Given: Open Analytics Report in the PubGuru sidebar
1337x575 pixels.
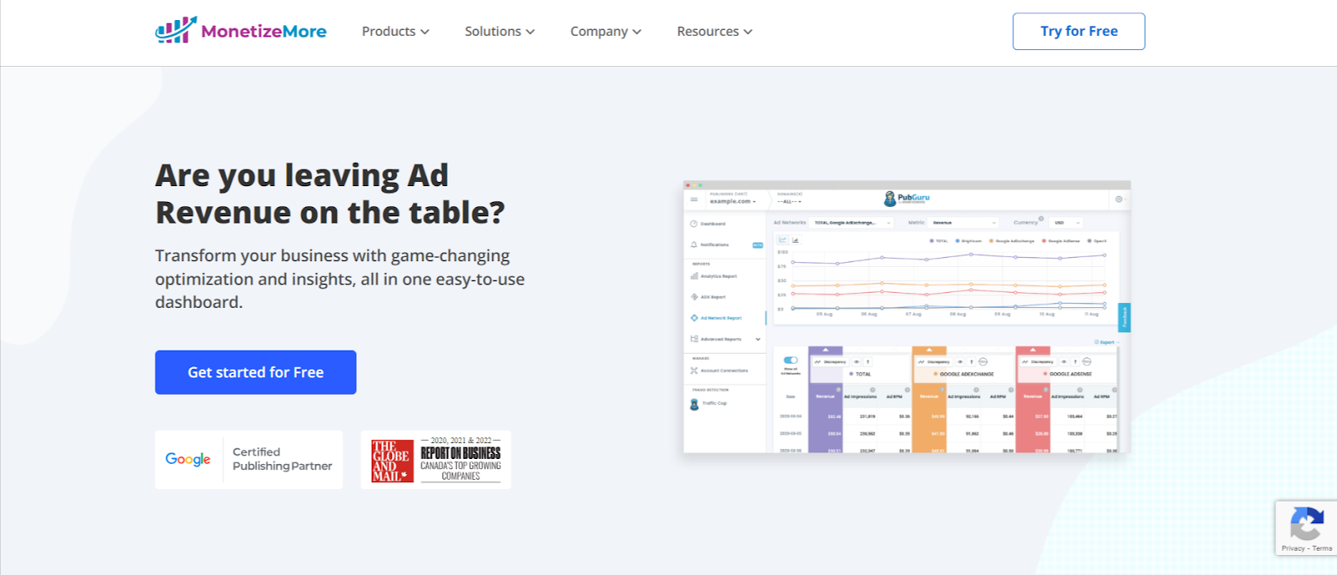Looking at the screenshot, I should (714, 276).
